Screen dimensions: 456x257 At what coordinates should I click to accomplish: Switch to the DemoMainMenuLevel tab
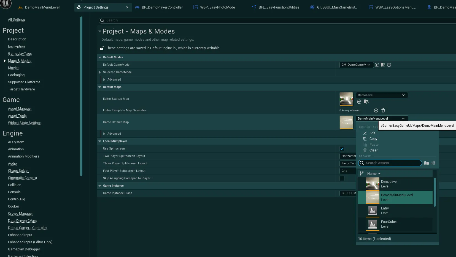pyautogui.click(x=42, y=7)
